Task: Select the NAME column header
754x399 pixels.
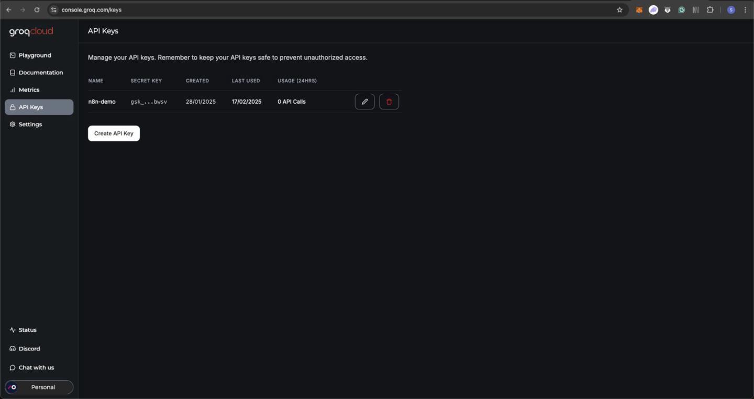Action: 95,81
